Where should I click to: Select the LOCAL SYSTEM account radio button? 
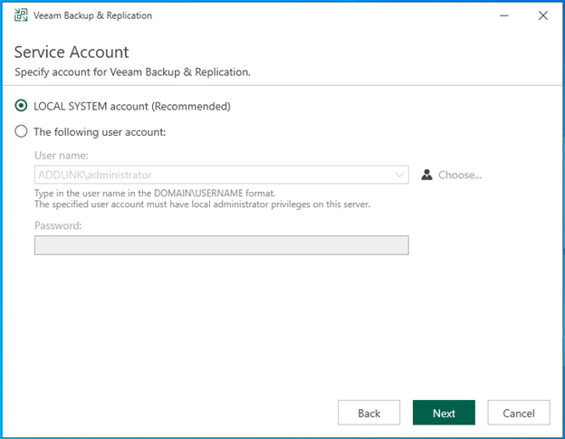click(22, 106)
